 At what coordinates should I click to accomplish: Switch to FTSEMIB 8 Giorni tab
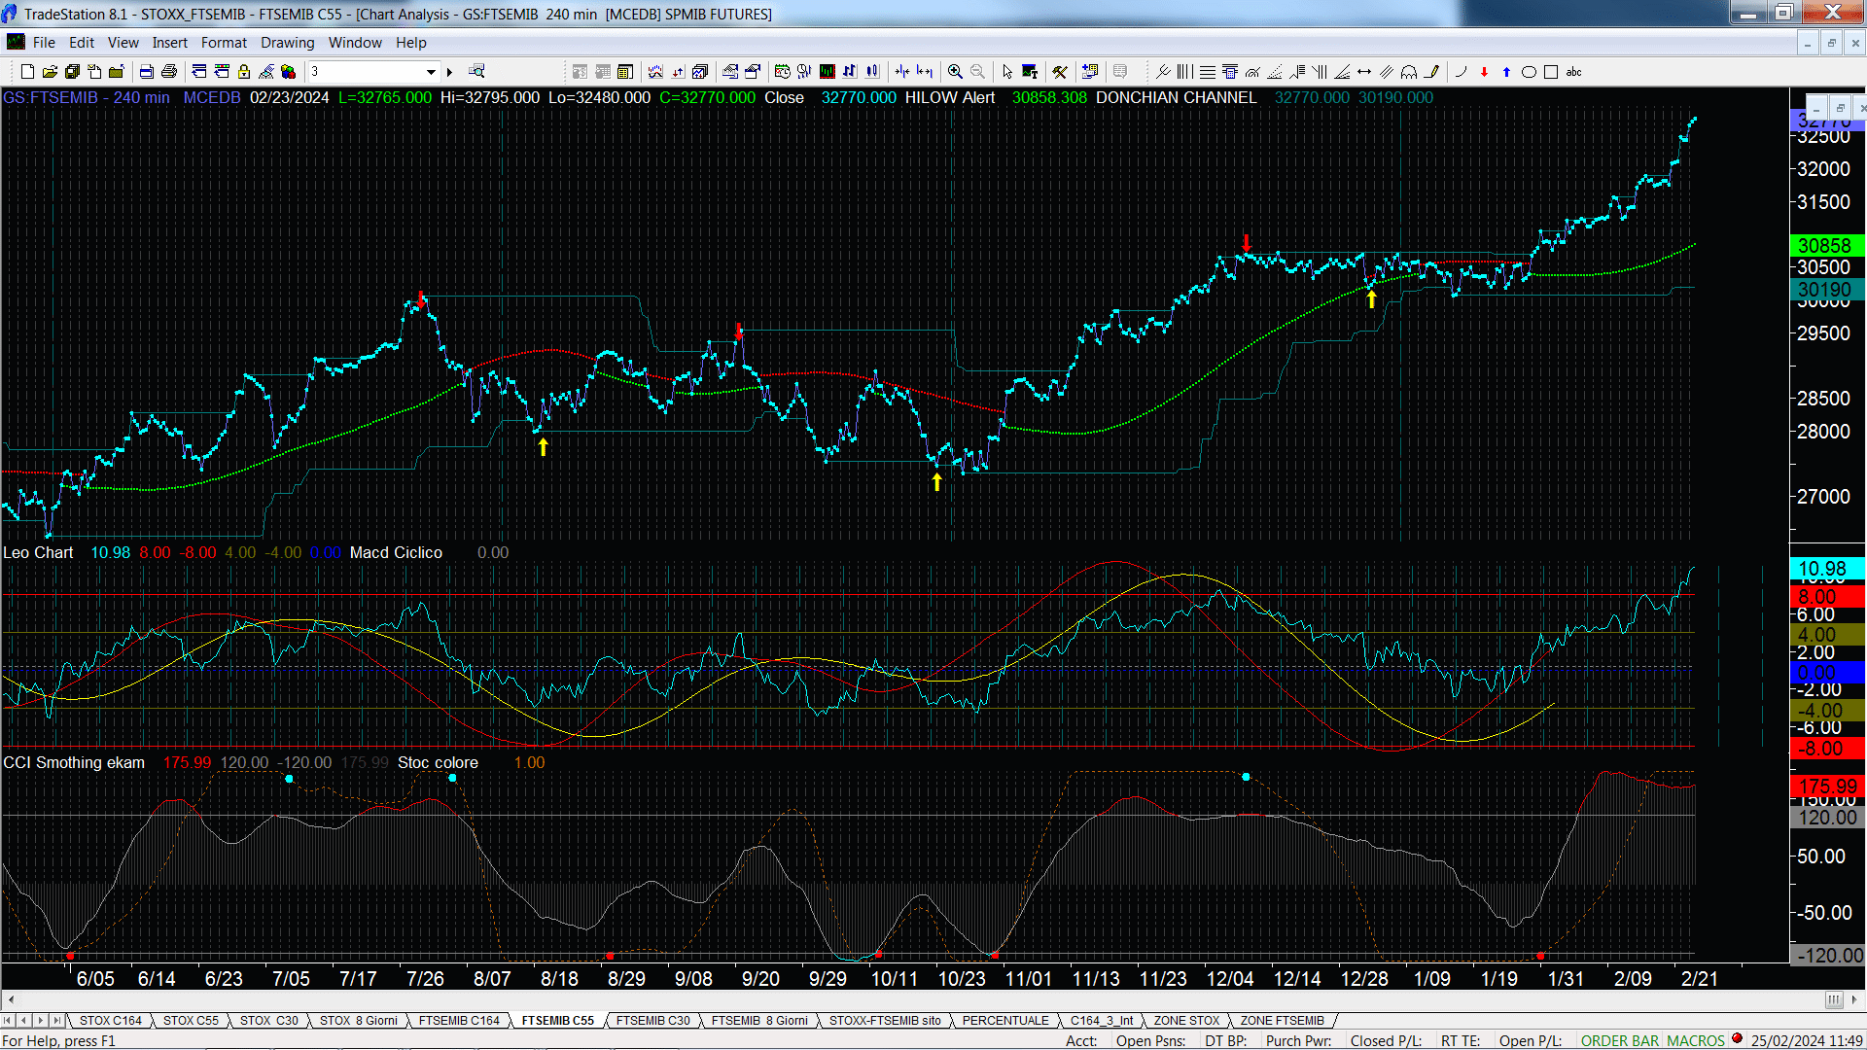click(x=759, y=1020)
